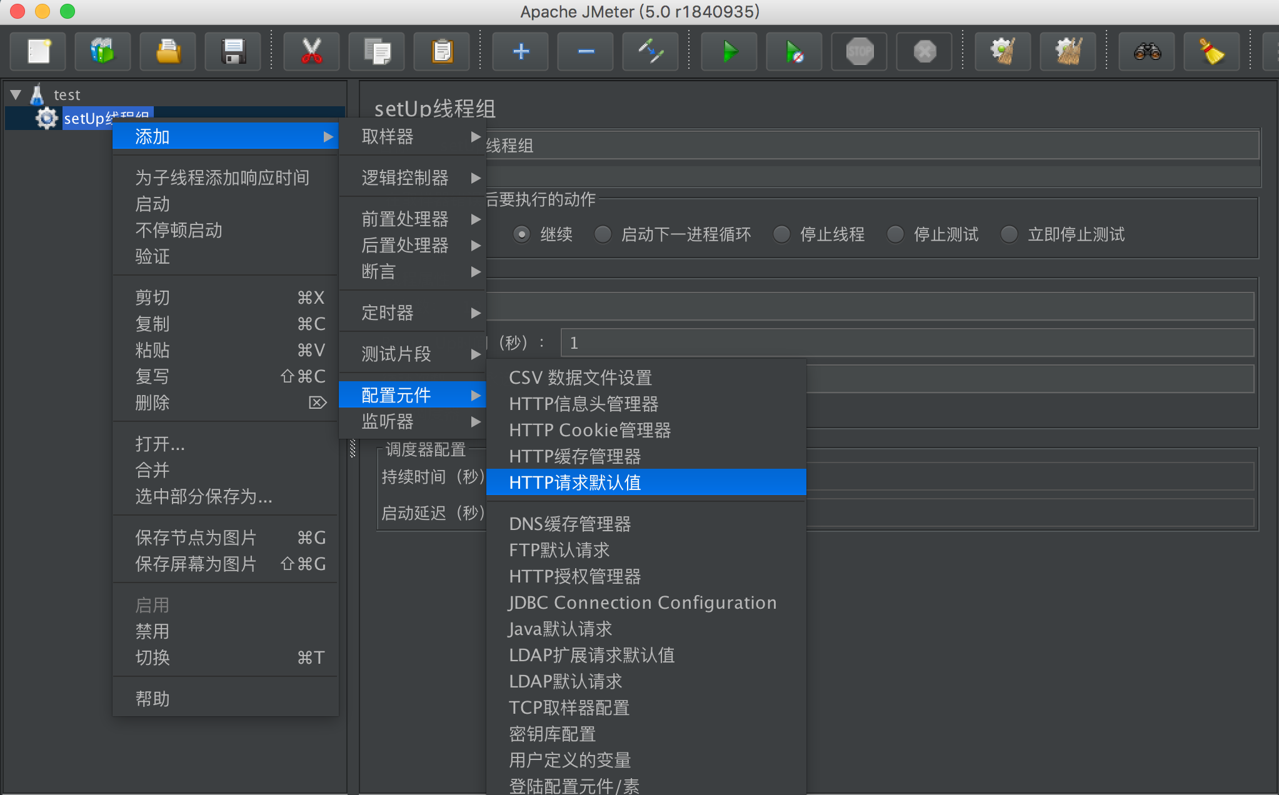Choose HTTP信息头管理器 menu item
This screenshot has height=795, width=1279.
point(646,404)
